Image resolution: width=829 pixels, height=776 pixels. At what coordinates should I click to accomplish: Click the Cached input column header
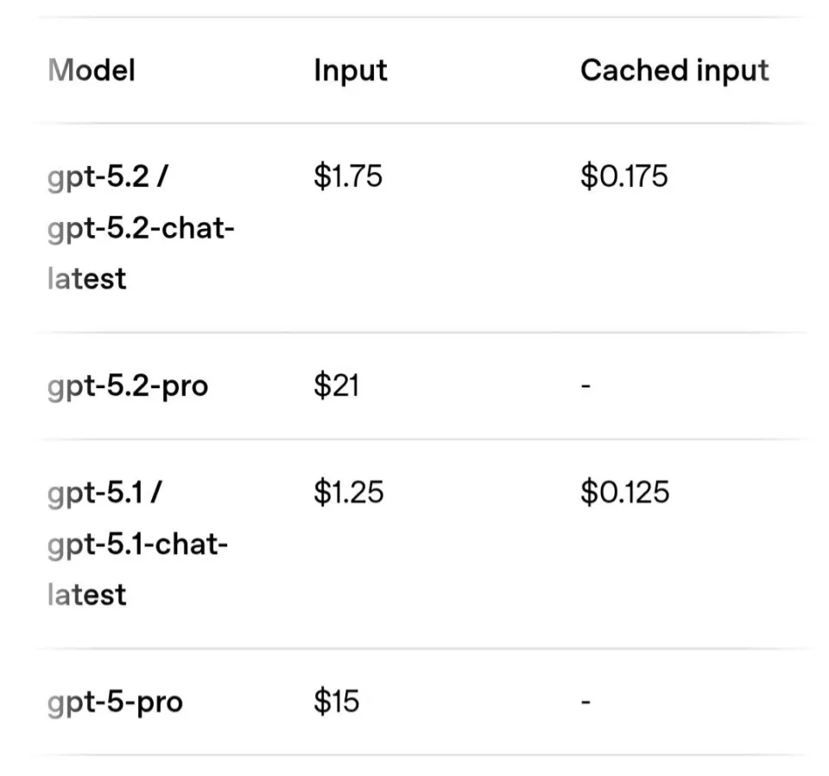tap(674, 70)
